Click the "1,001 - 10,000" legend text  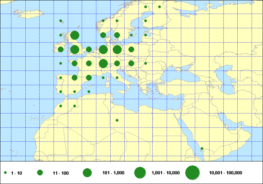[166, 173]
